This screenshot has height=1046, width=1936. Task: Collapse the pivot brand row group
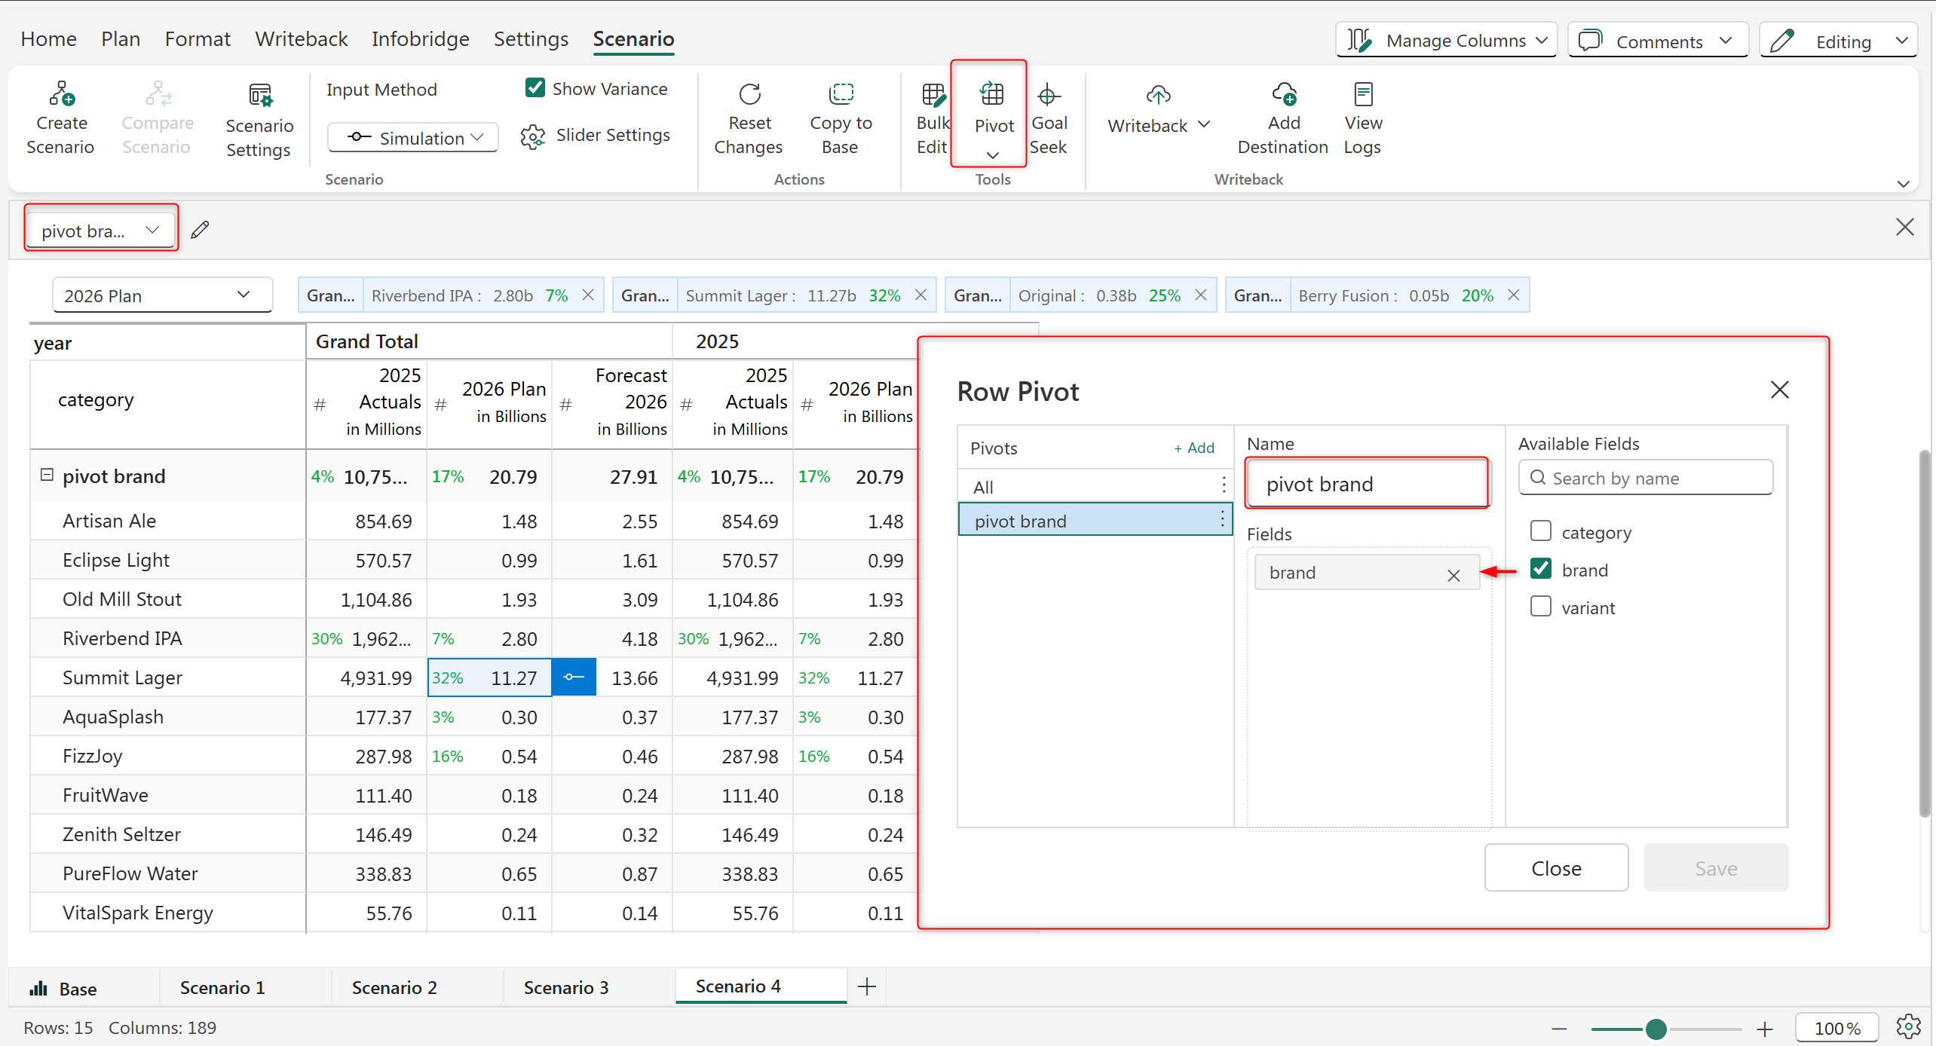point(47,476)
